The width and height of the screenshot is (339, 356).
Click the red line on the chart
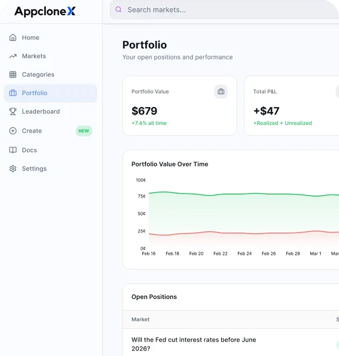pyautogui.click(x=244, y=233)
